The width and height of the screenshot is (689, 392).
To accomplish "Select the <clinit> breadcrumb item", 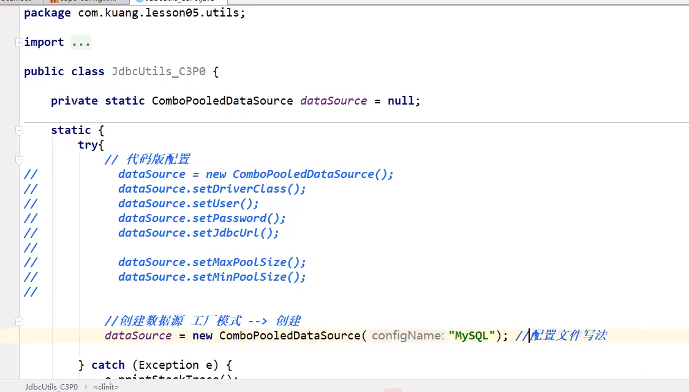I will 106,386.
